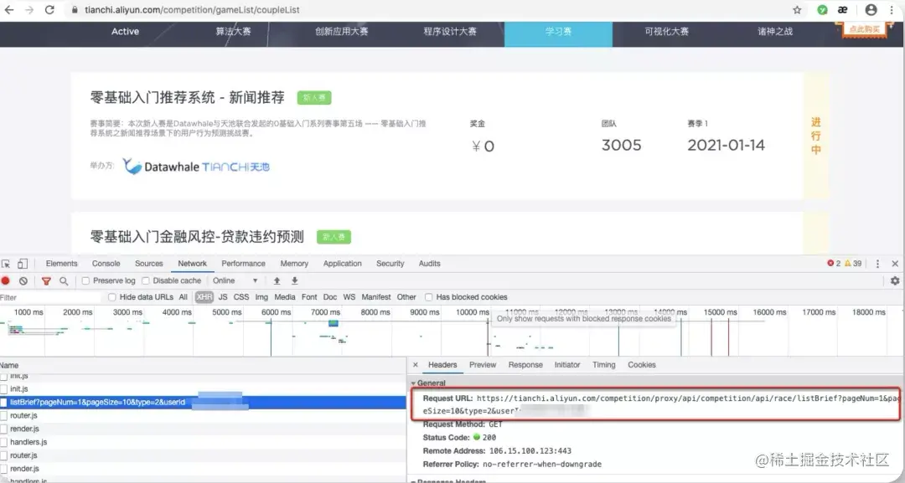Filter requests by Font type
905x483 pixels.
click(x=309, y=297)
